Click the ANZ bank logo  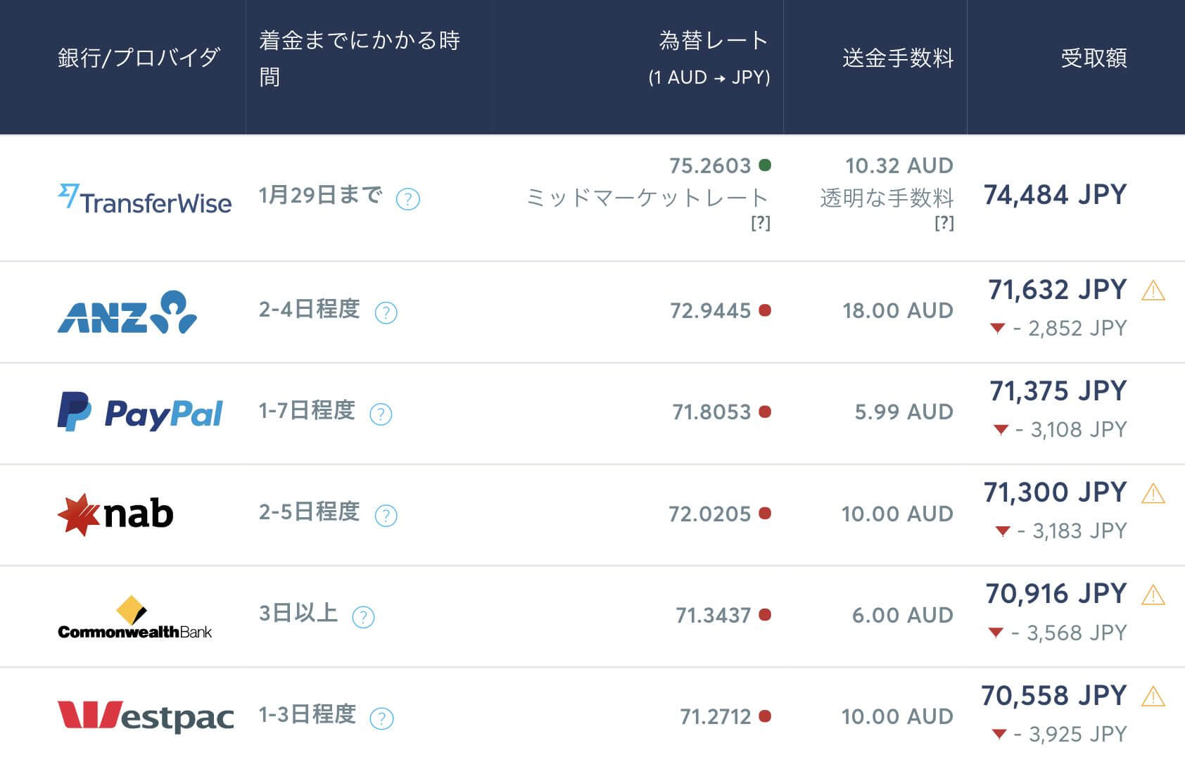(127, 312)
